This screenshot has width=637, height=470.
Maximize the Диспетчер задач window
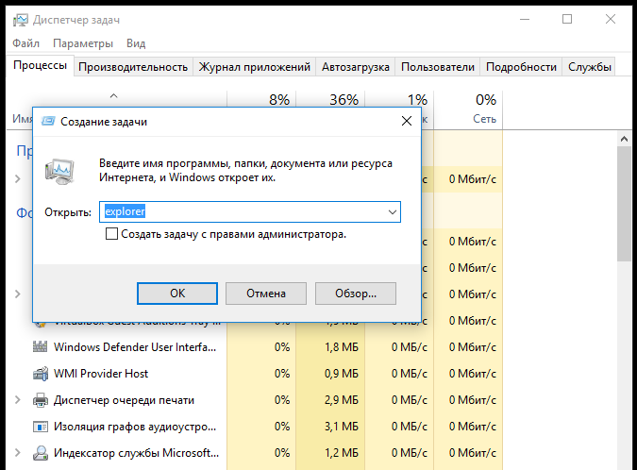(x=567, y=19)
